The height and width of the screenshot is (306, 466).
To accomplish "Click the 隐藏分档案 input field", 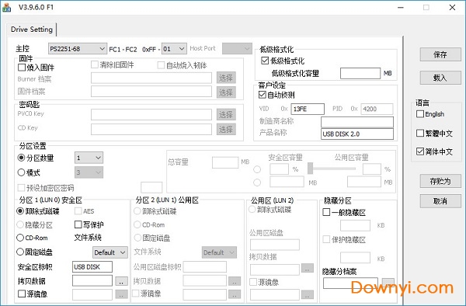I will pyautogui.click(x=350, y=283).
